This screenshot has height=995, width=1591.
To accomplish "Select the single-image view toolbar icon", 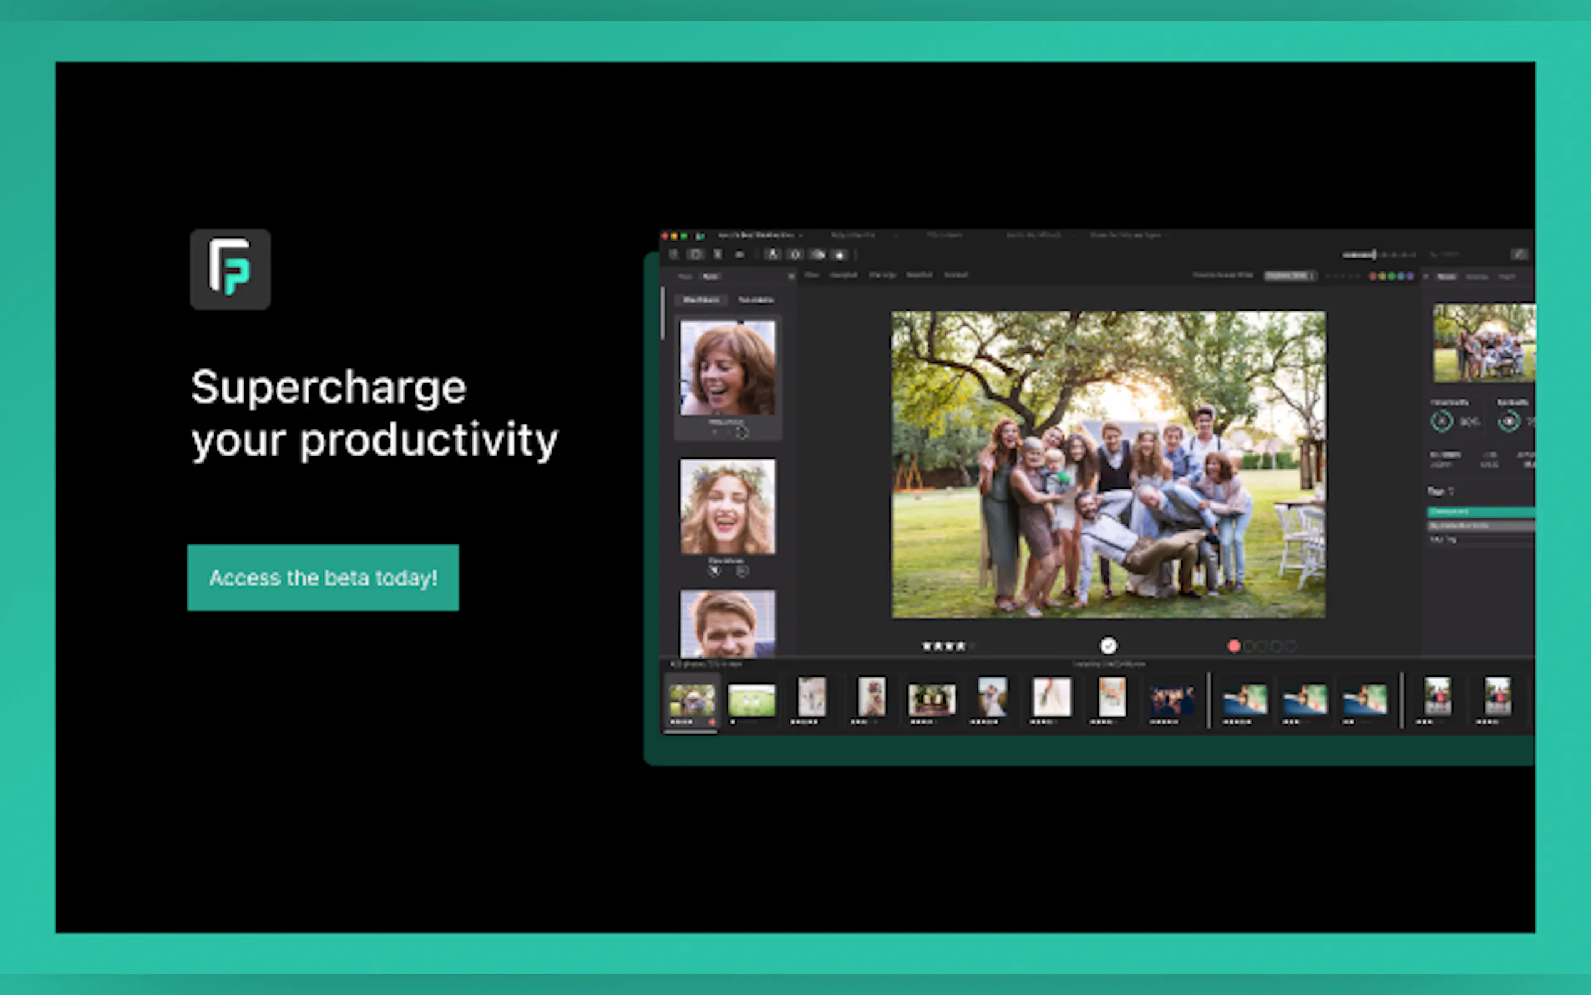I will click(x=695, y=254).
